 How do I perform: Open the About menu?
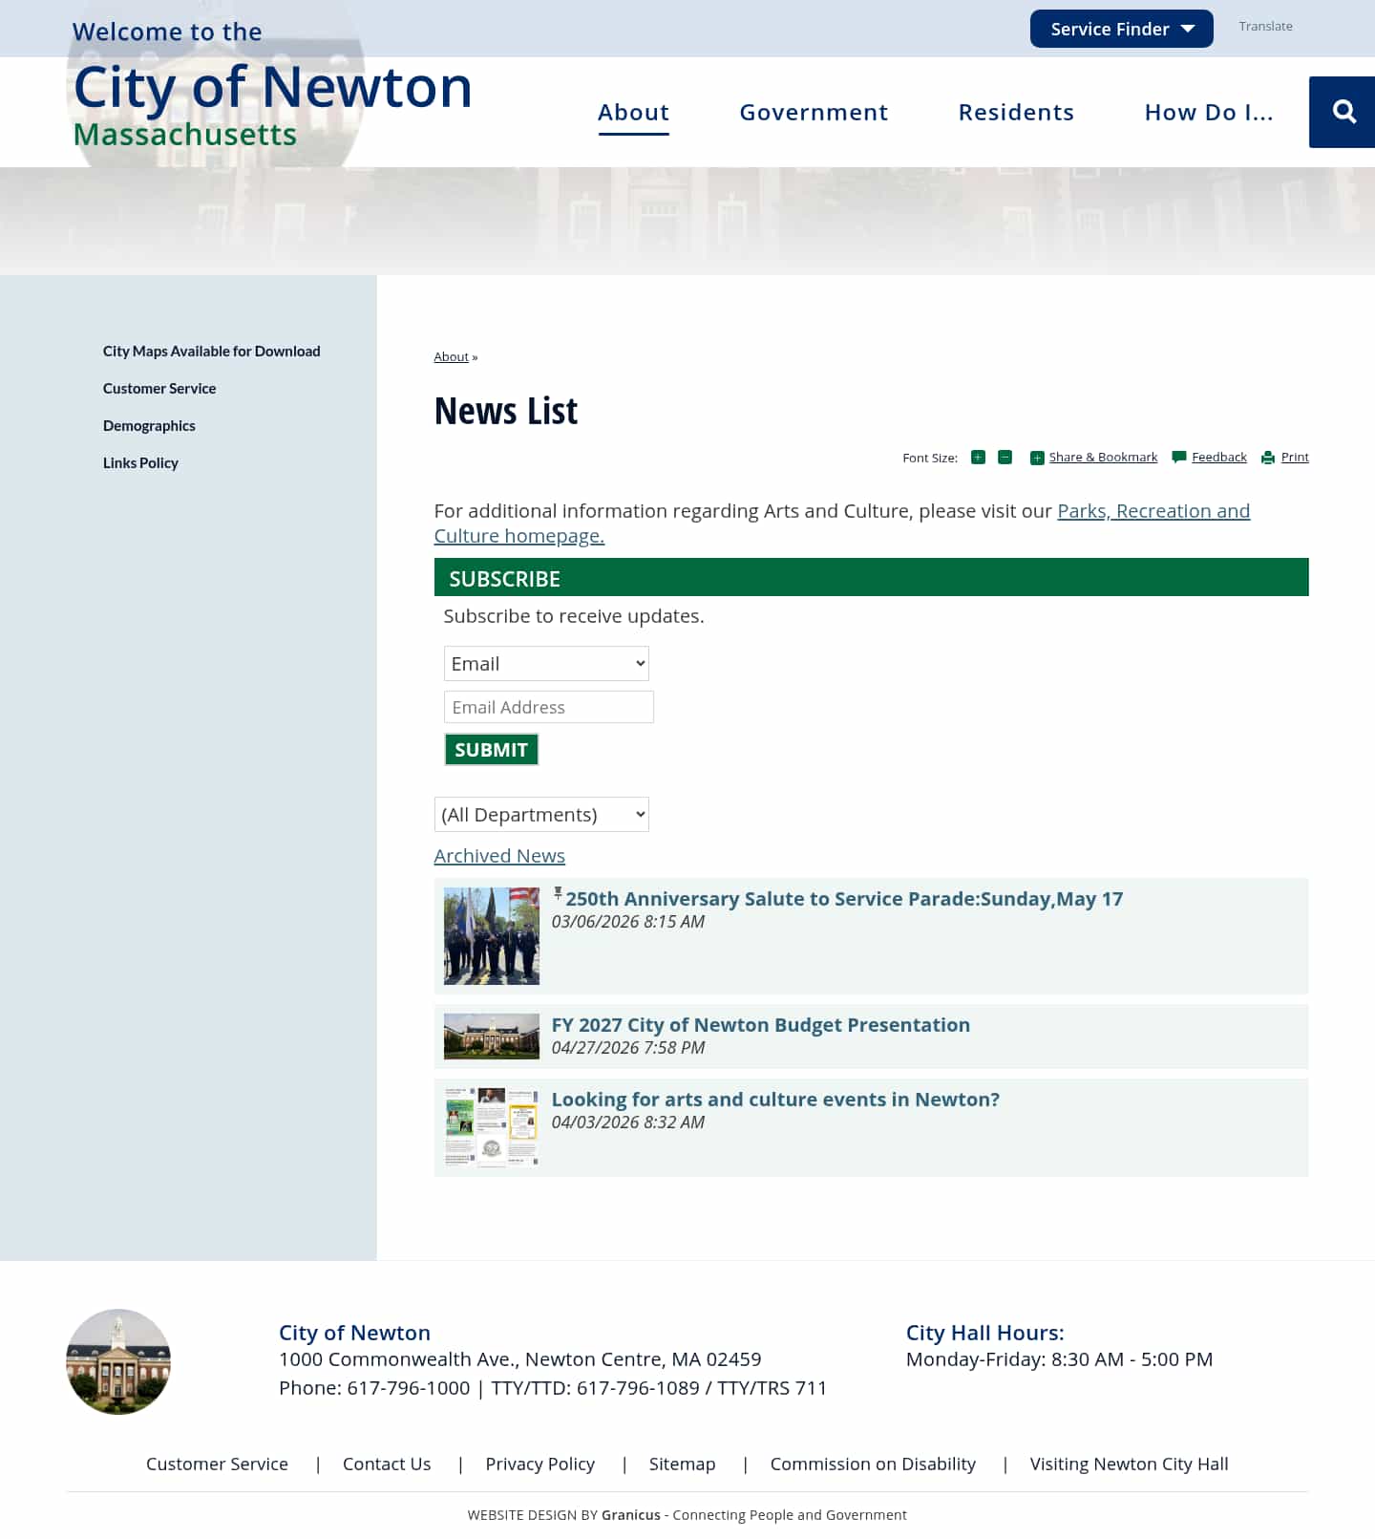[634, 112]
